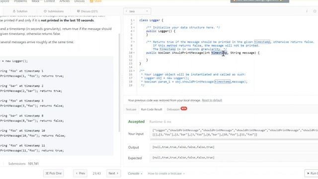Click the Submissions 101,741 count

(x=23, y=164)
